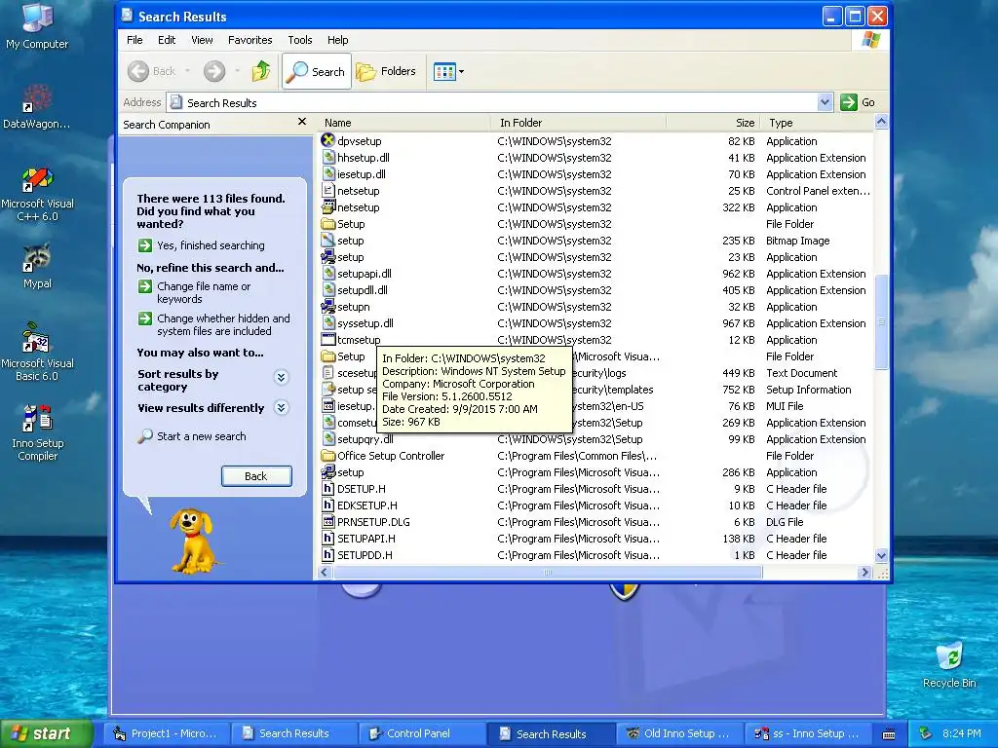
Task: Click the Back navigation arrow
Action: [138, 71]
